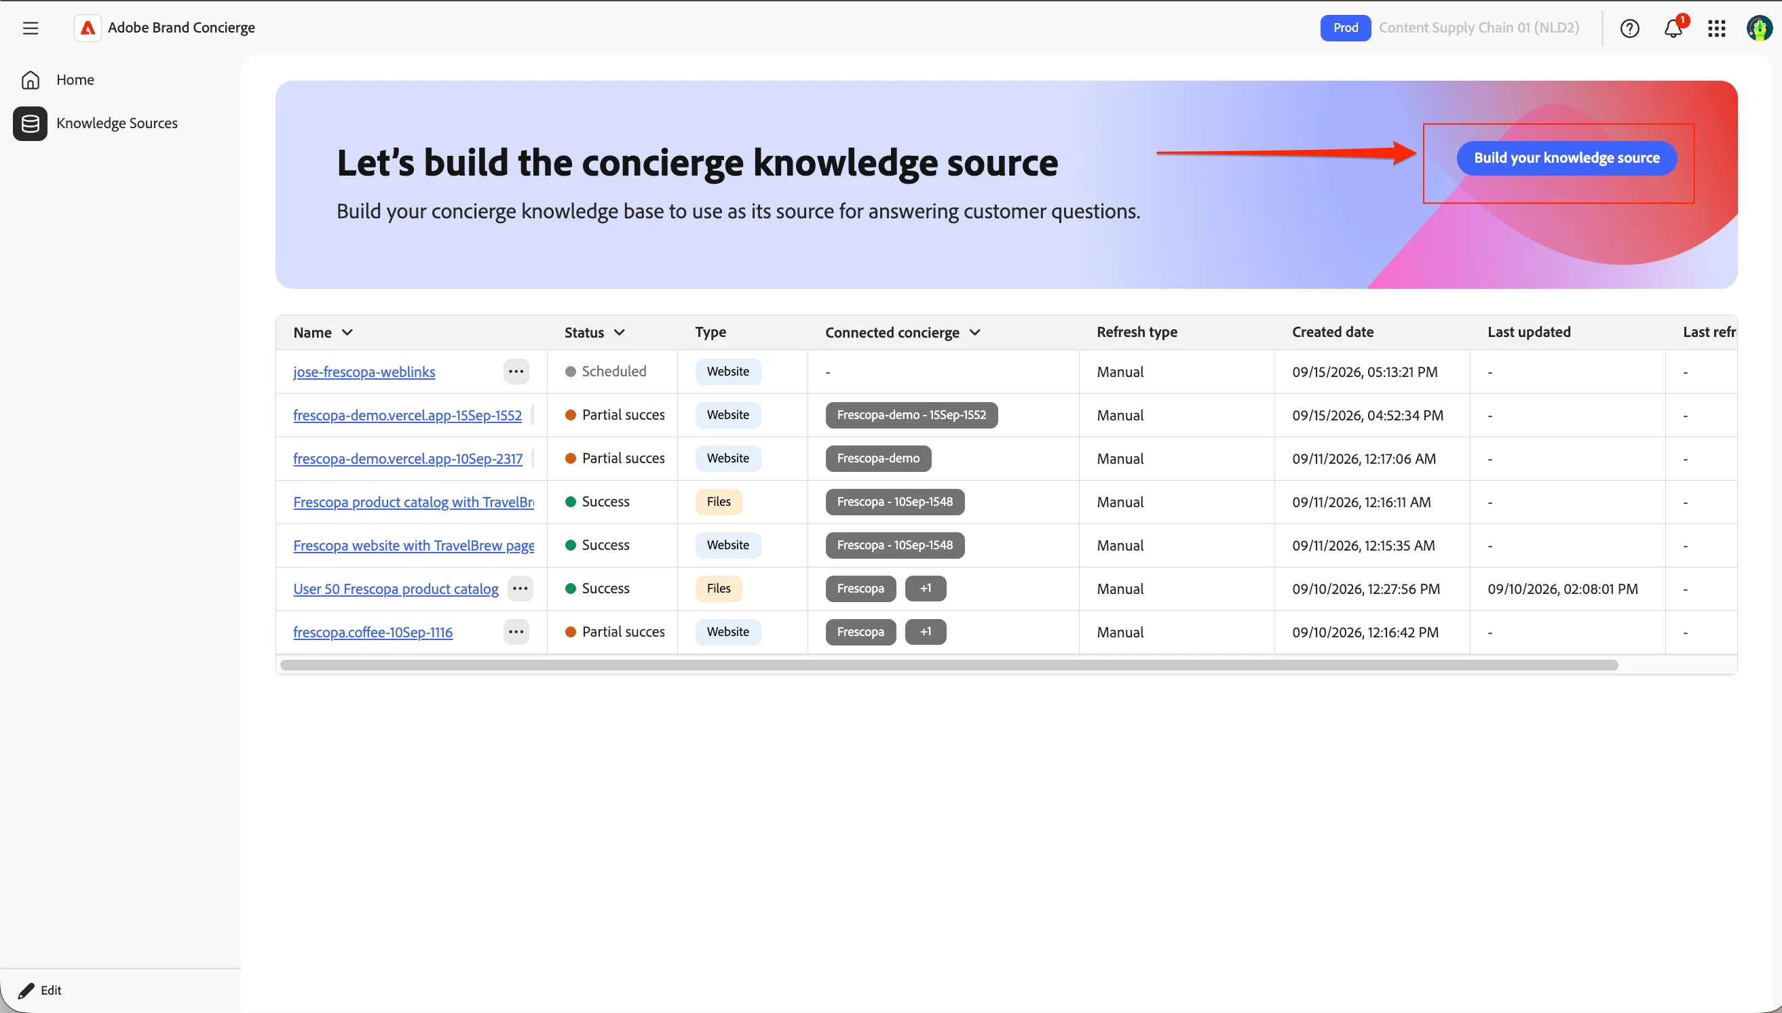1782x1013 pixels.
Task: Click Website type badge in jose-frescopa-weblinks row
Action: pyautogui.click(x=728, y=372)
